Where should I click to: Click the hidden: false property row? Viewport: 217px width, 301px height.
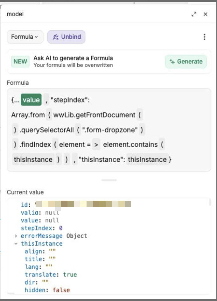coord(47,290)
